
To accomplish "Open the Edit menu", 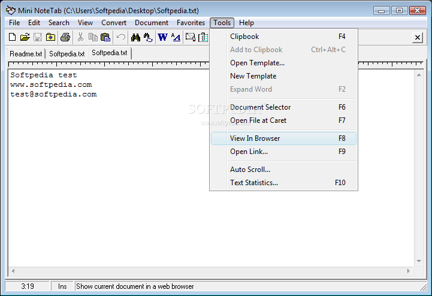I will point(34,23).
